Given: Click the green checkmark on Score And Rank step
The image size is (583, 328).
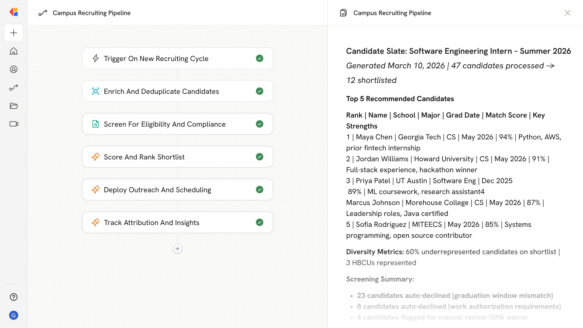Looking at the screenshot, I should (259, 157).
